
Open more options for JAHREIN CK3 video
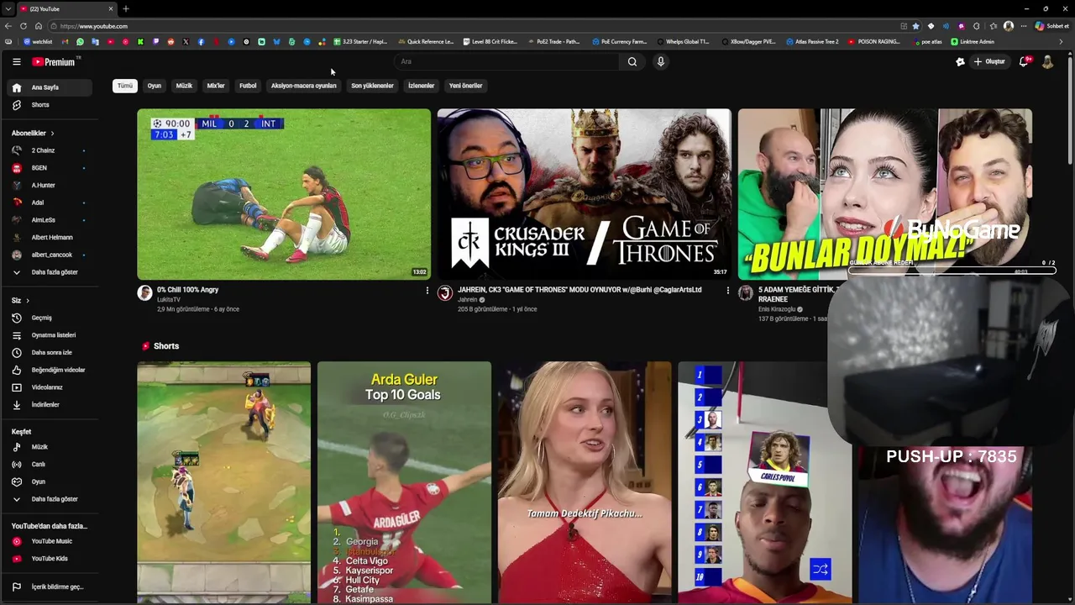pyautogui.click(x=727, y=291)
